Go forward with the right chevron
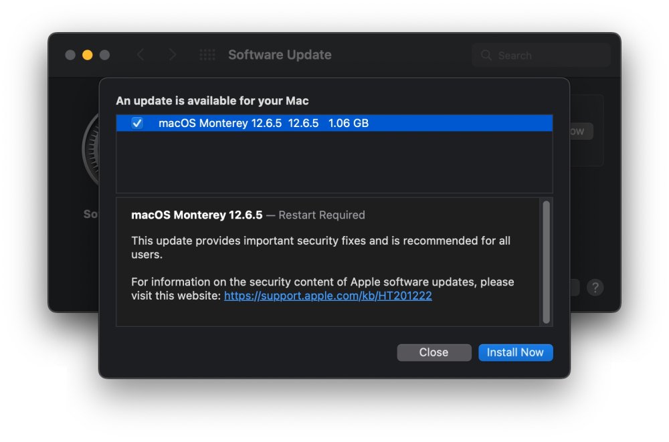This screenshot has height=442, width=669. [173, 55]
